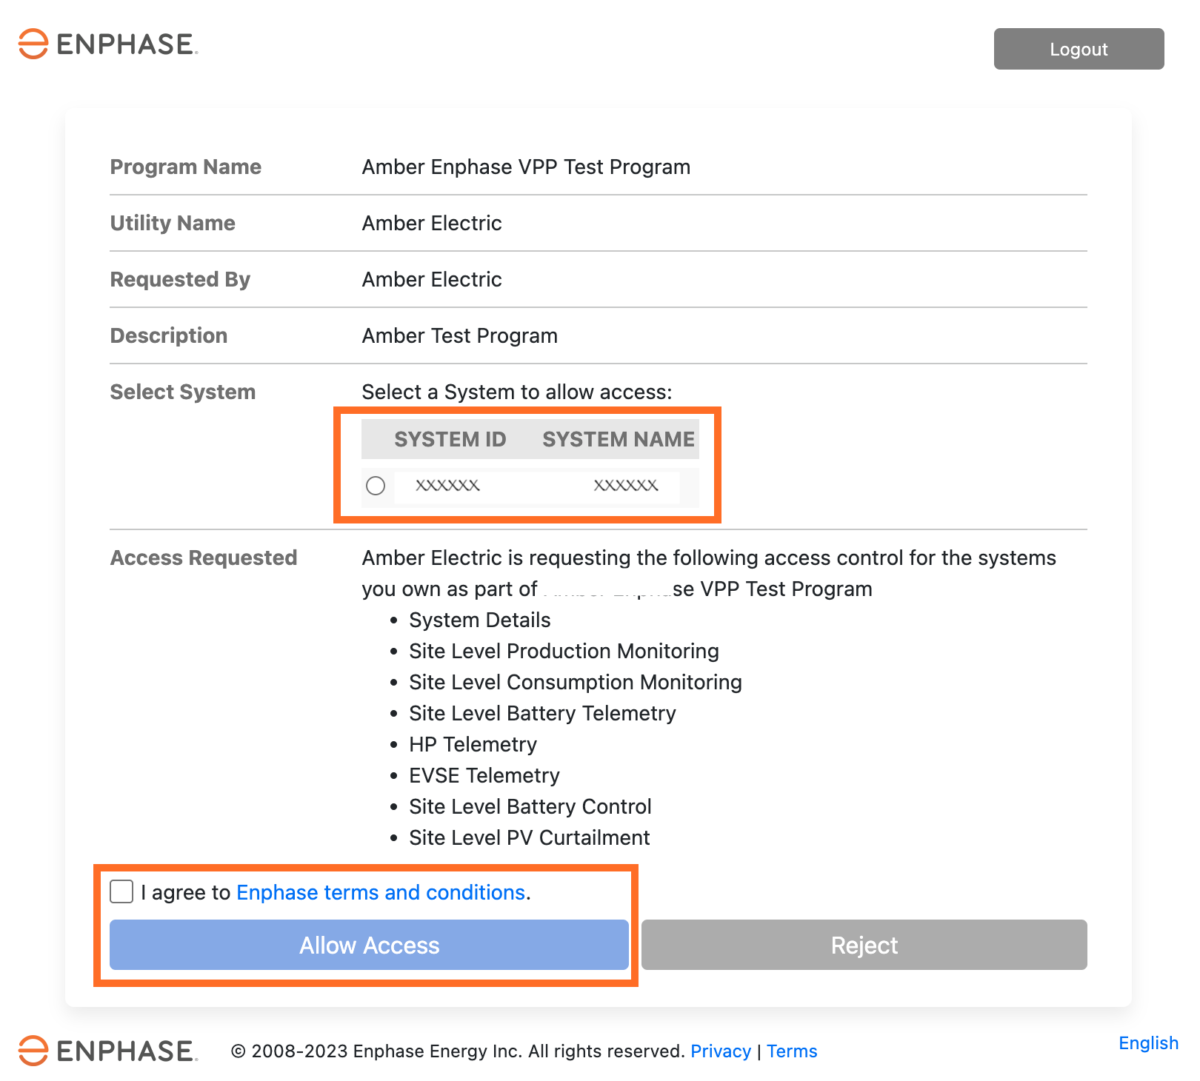Open the Privacy link in footer

coord(720,1051)
